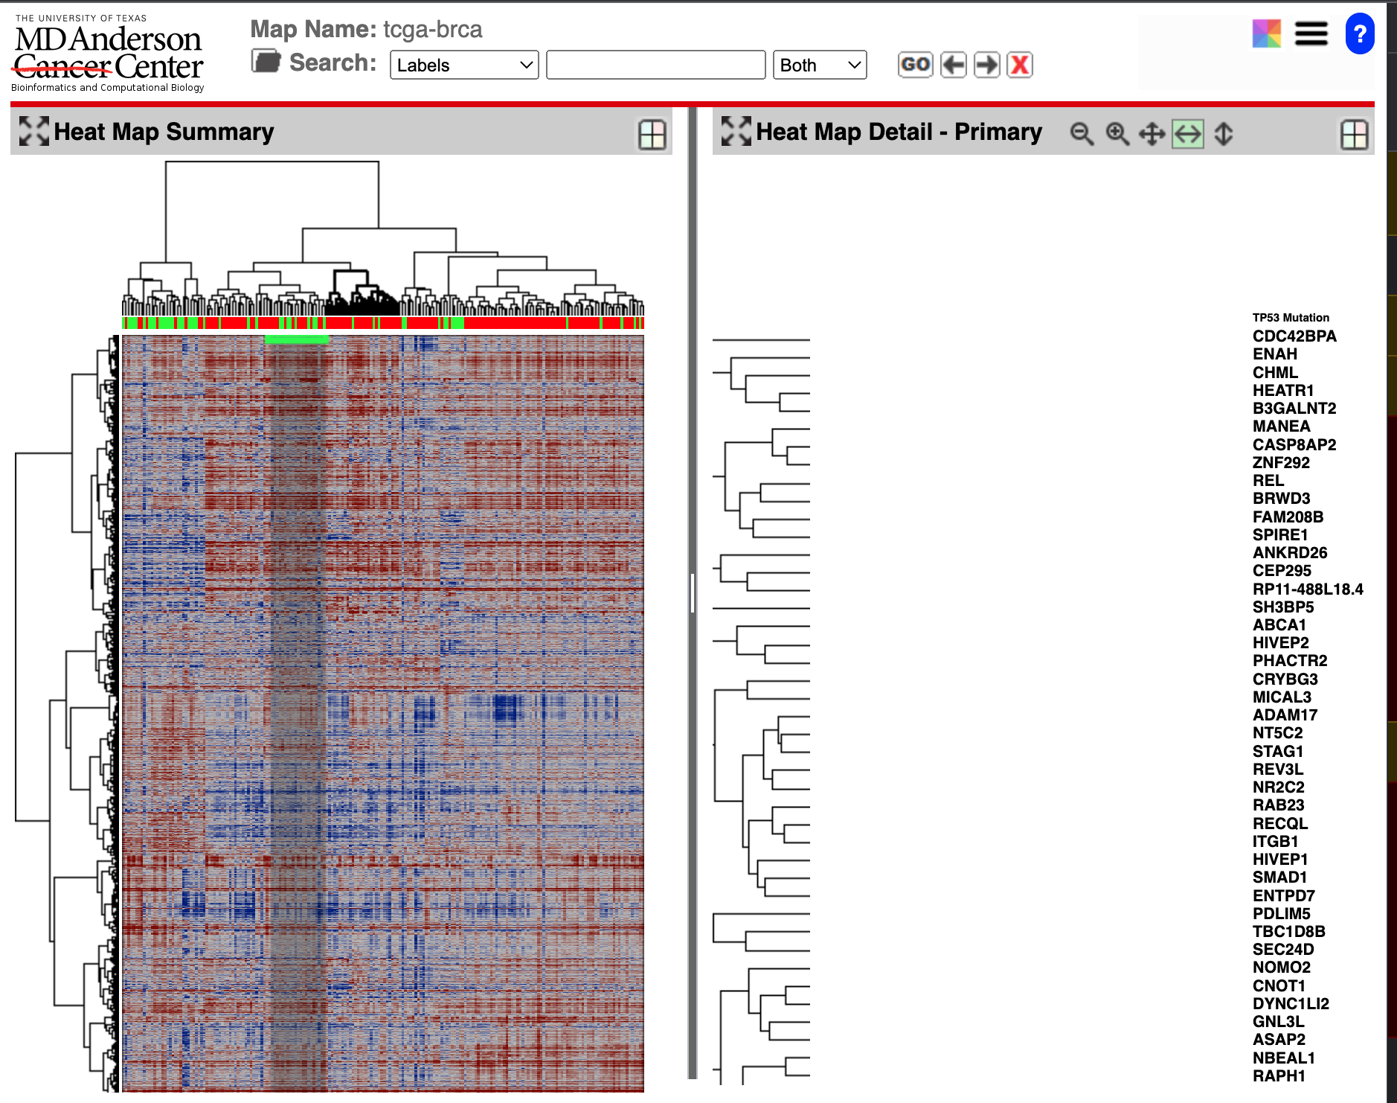The image size is (1397, 1103).
Task: Open the color map preferences icon
Action: (1266, 33)
